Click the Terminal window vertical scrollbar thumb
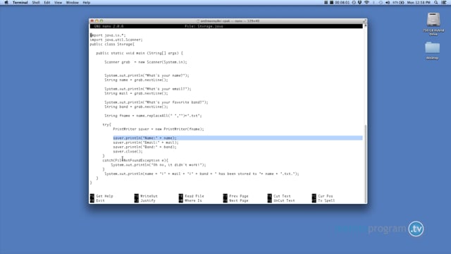The height and width of the screenshot is (254, 451). (x=365, y=163)
